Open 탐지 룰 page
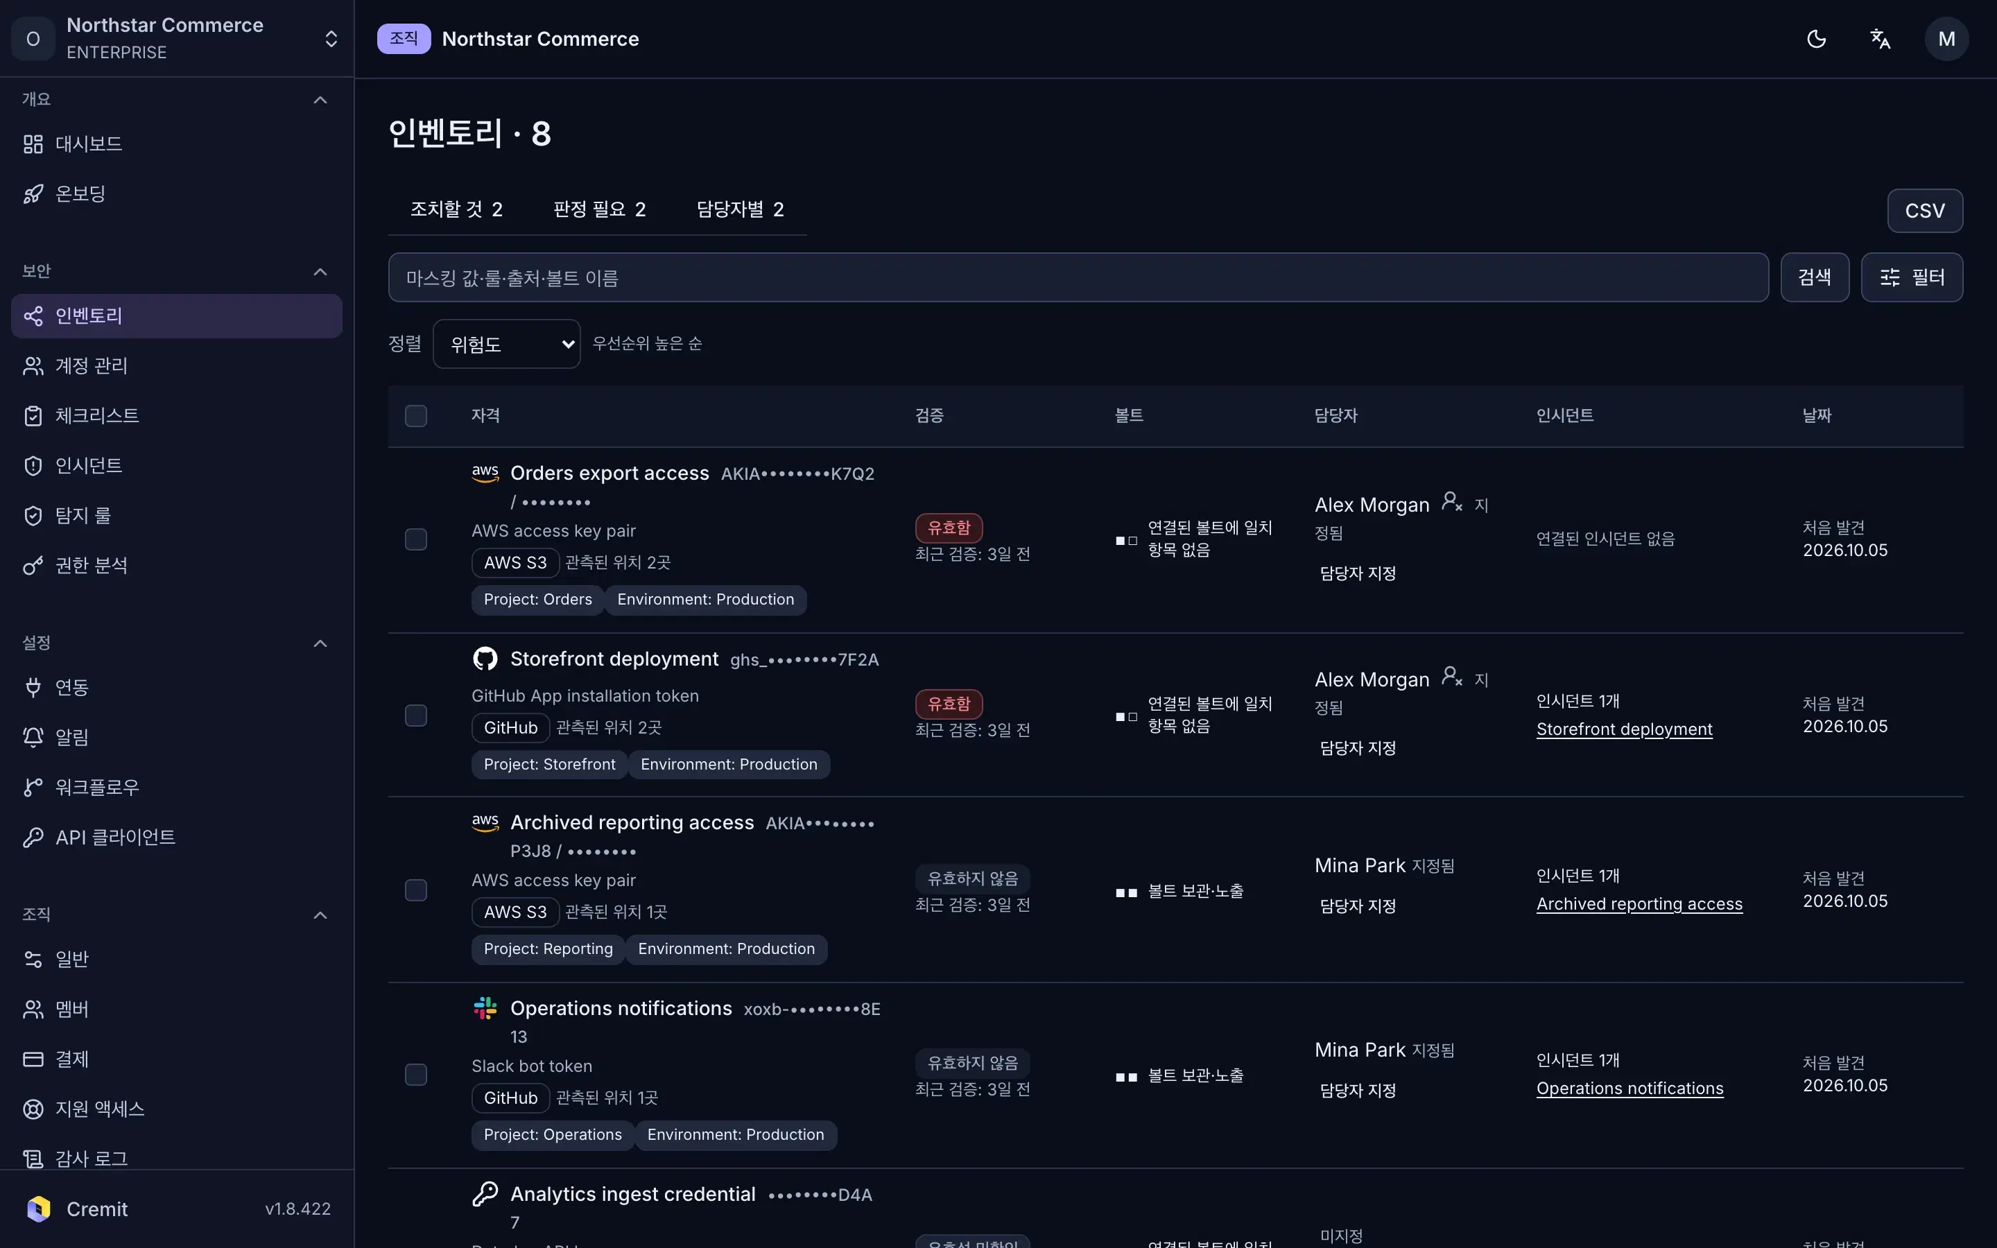 click(x=177, y=516)
